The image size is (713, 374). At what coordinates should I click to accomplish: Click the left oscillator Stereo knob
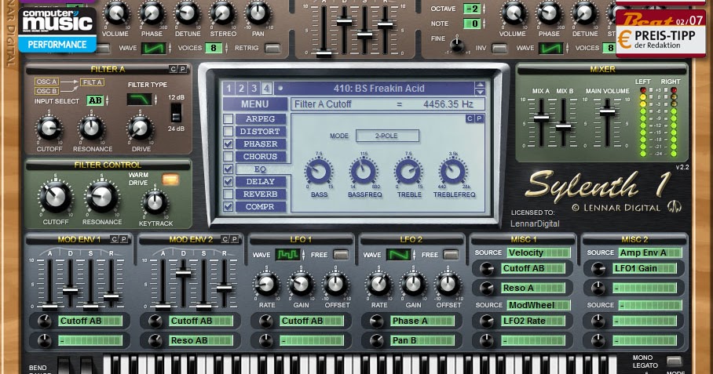pos(222,13)
